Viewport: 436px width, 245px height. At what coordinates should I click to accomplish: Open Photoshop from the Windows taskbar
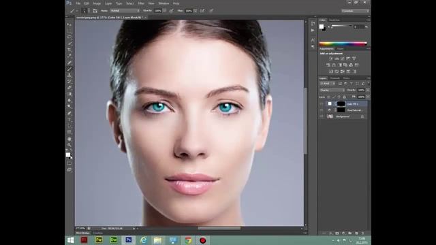[x=129, y=240]
